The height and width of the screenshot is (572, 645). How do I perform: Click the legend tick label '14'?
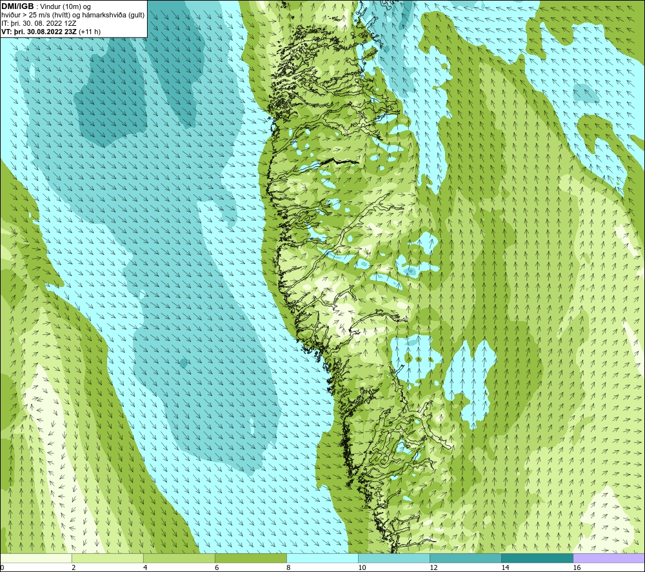(505, 568)
